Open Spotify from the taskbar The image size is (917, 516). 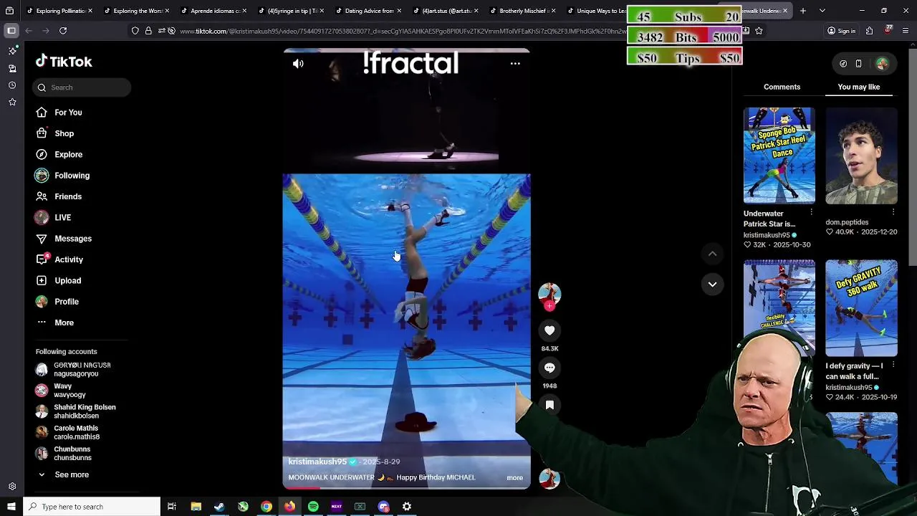pos(313,507)
